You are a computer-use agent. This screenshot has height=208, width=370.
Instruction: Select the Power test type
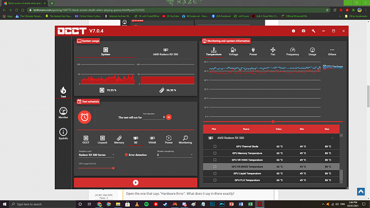pyautogui.click(x=169, y=139)
